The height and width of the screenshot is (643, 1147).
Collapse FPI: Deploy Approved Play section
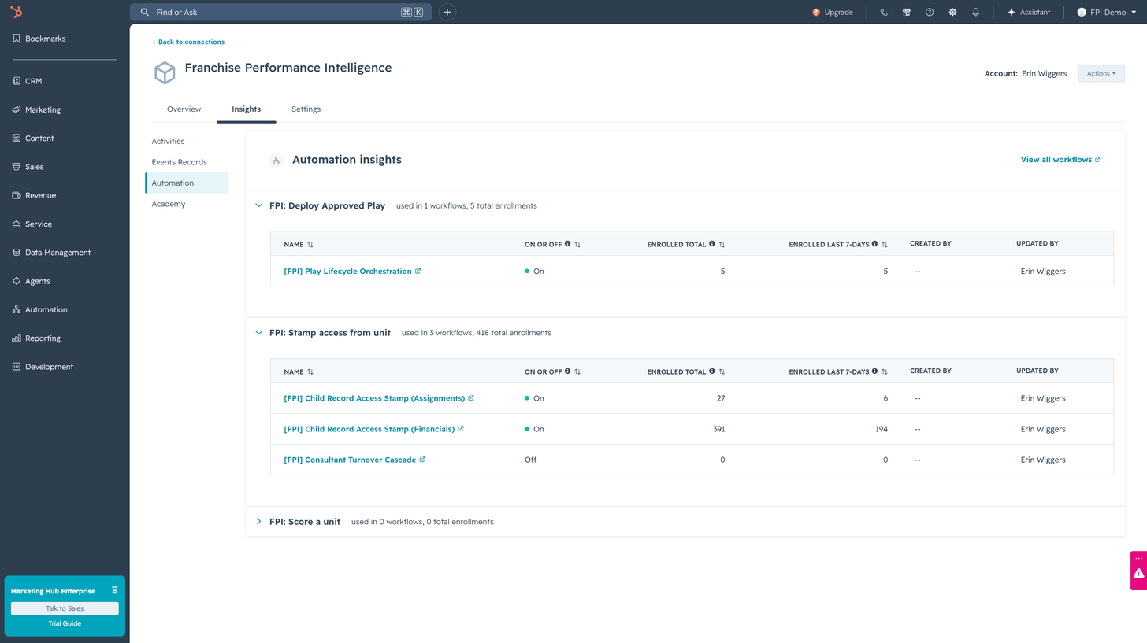click(258, 205)
